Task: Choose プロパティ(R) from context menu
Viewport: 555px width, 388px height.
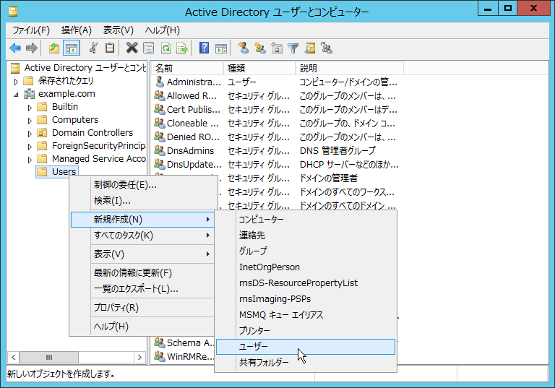Action: (142, 307)
